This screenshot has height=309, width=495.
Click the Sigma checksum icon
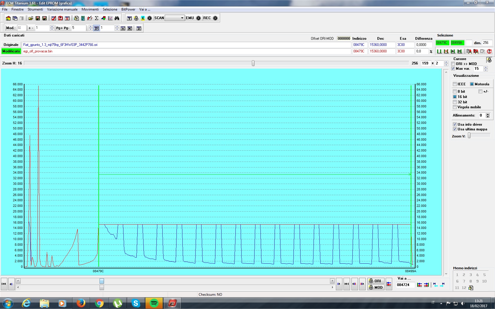point(96,18)
